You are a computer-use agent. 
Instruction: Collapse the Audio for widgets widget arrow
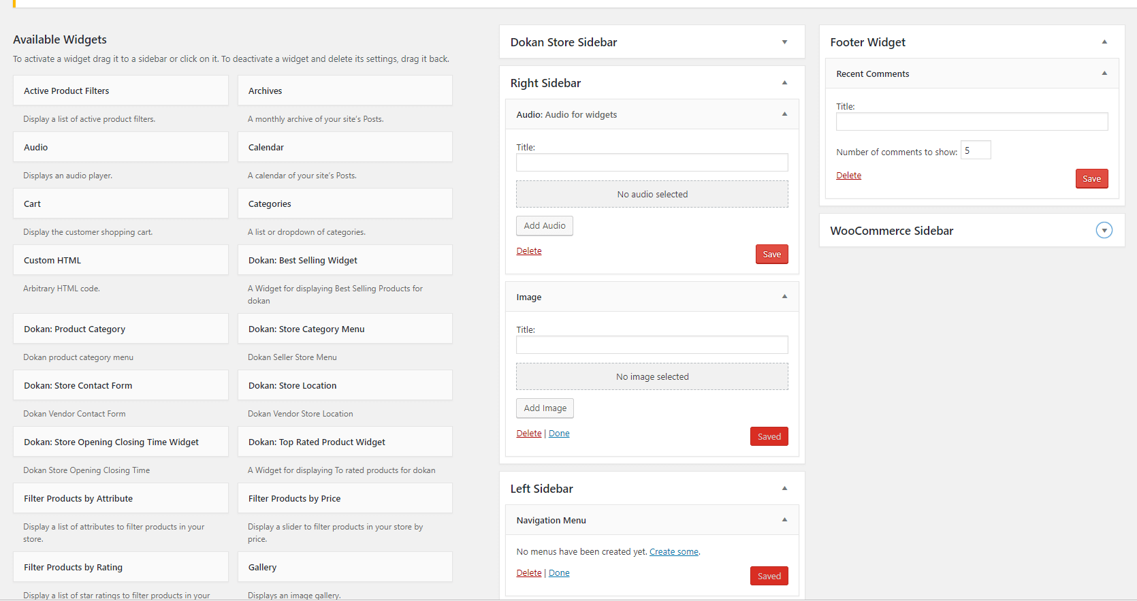tap(784, 114)
